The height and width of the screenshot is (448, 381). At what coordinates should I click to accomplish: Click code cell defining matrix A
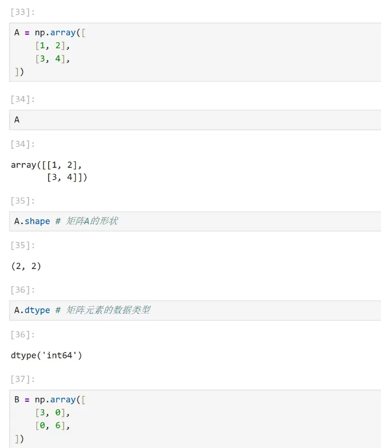[x=195, y=52]
